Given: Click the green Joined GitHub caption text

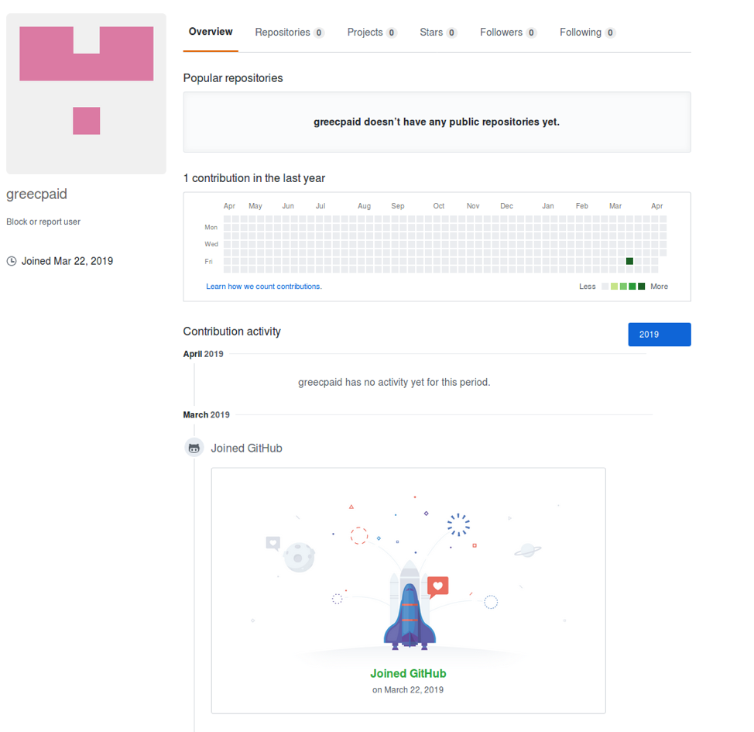Looking at the screenshot, I should tap(408, 673).
